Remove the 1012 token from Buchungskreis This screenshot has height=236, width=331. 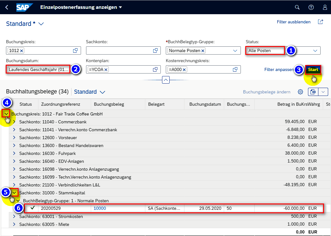click(22, 51)
